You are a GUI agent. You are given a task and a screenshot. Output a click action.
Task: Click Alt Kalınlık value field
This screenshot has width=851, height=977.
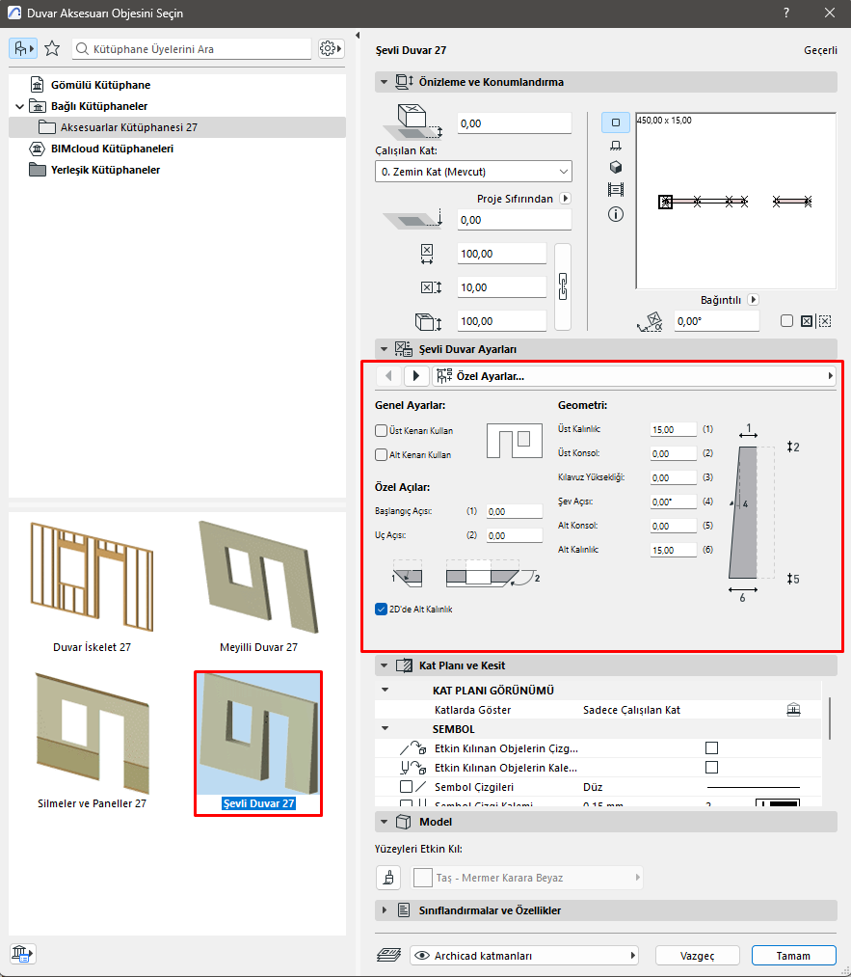(x=674, y=550)
